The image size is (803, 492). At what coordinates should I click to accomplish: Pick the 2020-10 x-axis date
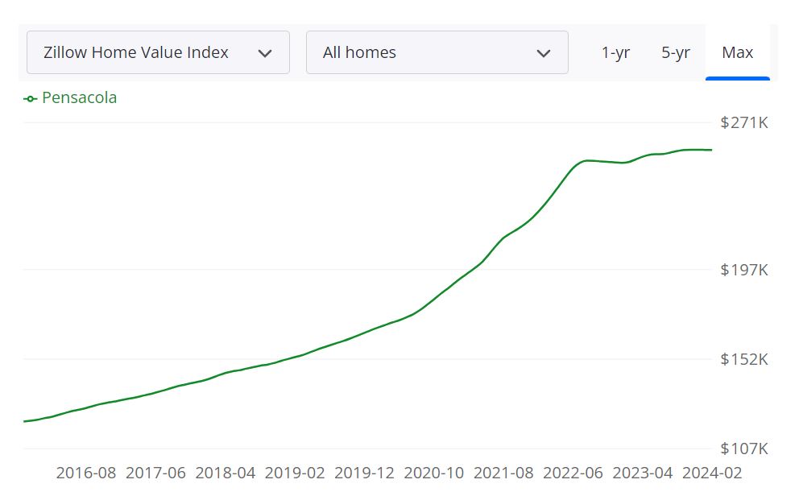pyautogui.click(x=433, y=473)
